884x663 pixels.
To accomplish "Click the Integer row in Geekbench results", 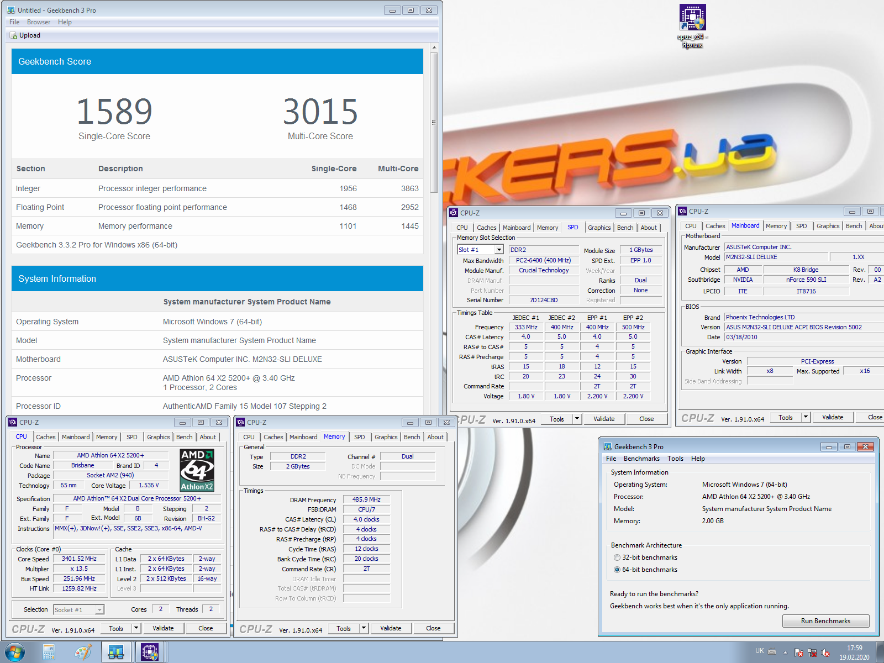I will pos(217,188).
